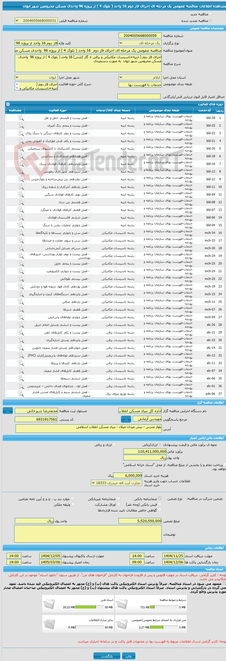Image resolution: width=226 pixels, height=661 pixels.
Task: Click the شرایط و ضوابط size progress bar
Action: click(x=164, y=607)
